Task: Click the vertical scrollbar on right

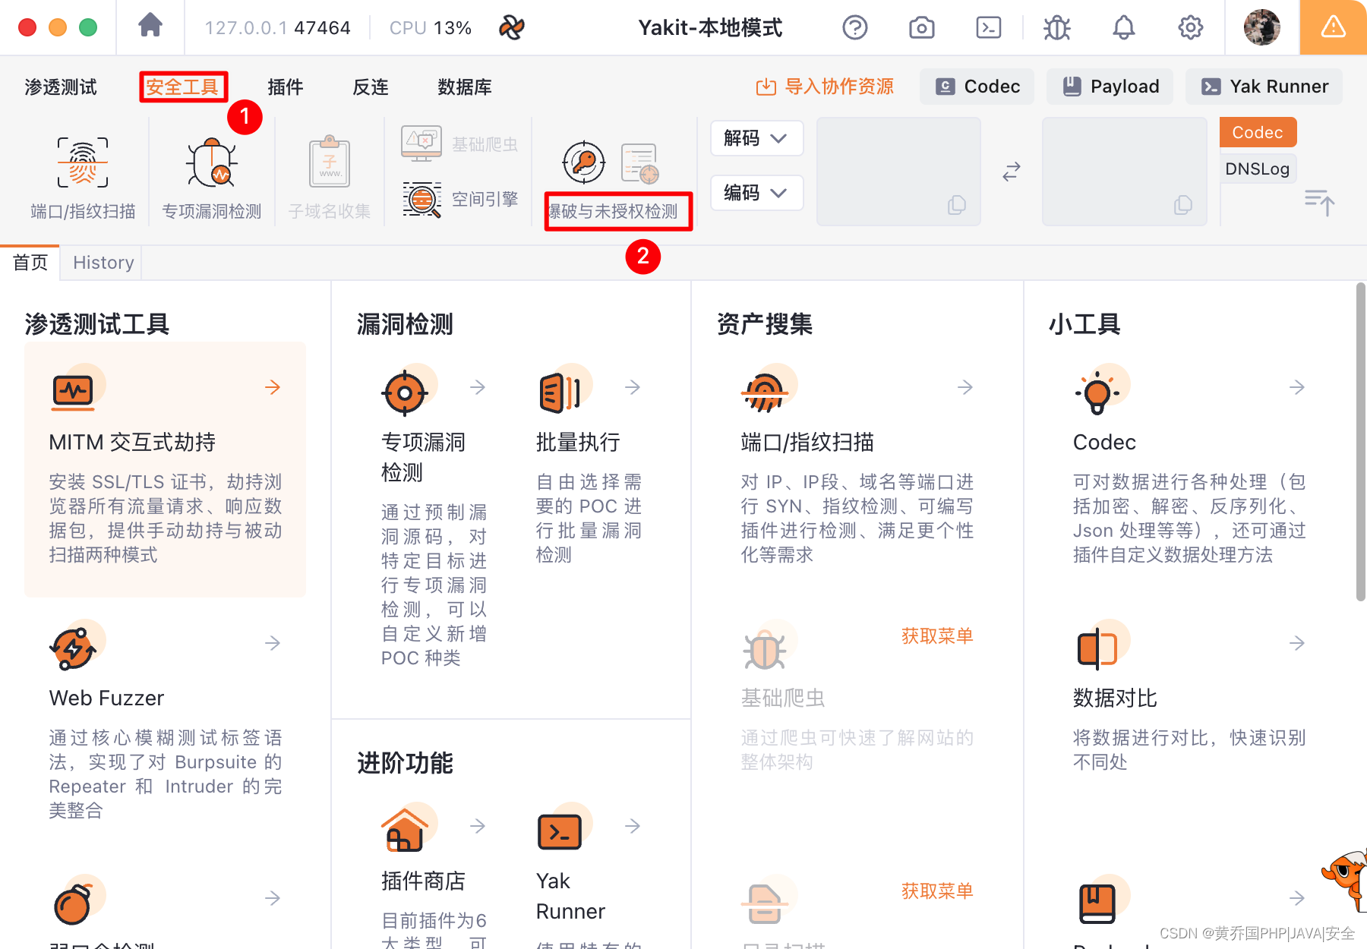Action: point(1361,442)
